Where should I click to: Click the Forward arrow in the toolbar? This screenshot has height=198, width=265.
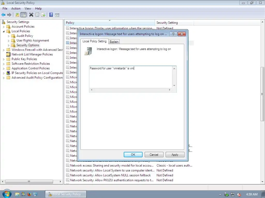click(9, 15)
